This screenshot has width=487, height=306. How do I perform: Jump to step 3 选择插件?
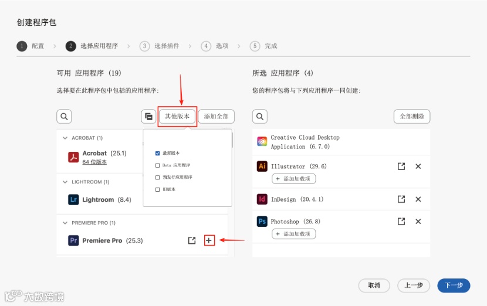coord(160,46)
